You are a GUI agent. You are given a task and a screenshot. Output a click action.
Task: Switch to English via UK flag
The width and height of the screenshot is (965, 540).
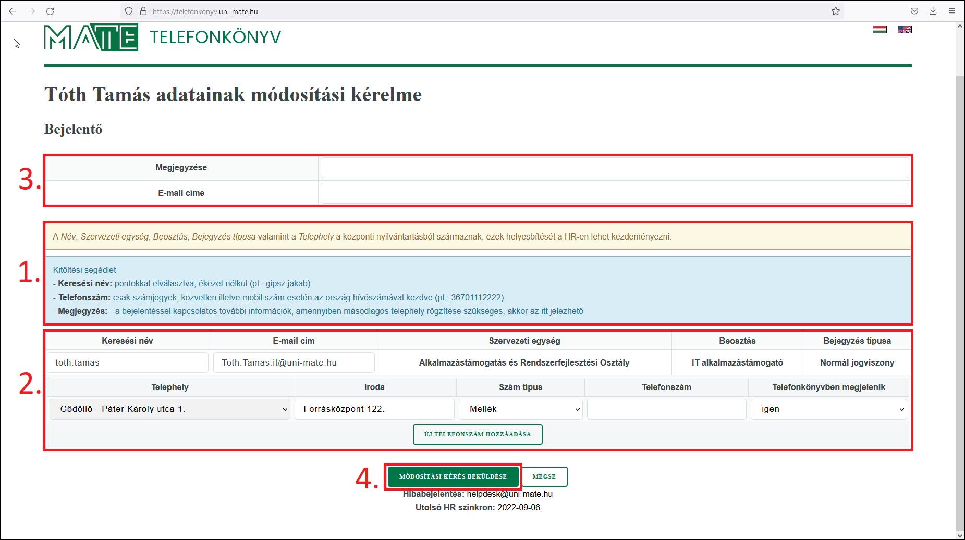pos(905,30)
